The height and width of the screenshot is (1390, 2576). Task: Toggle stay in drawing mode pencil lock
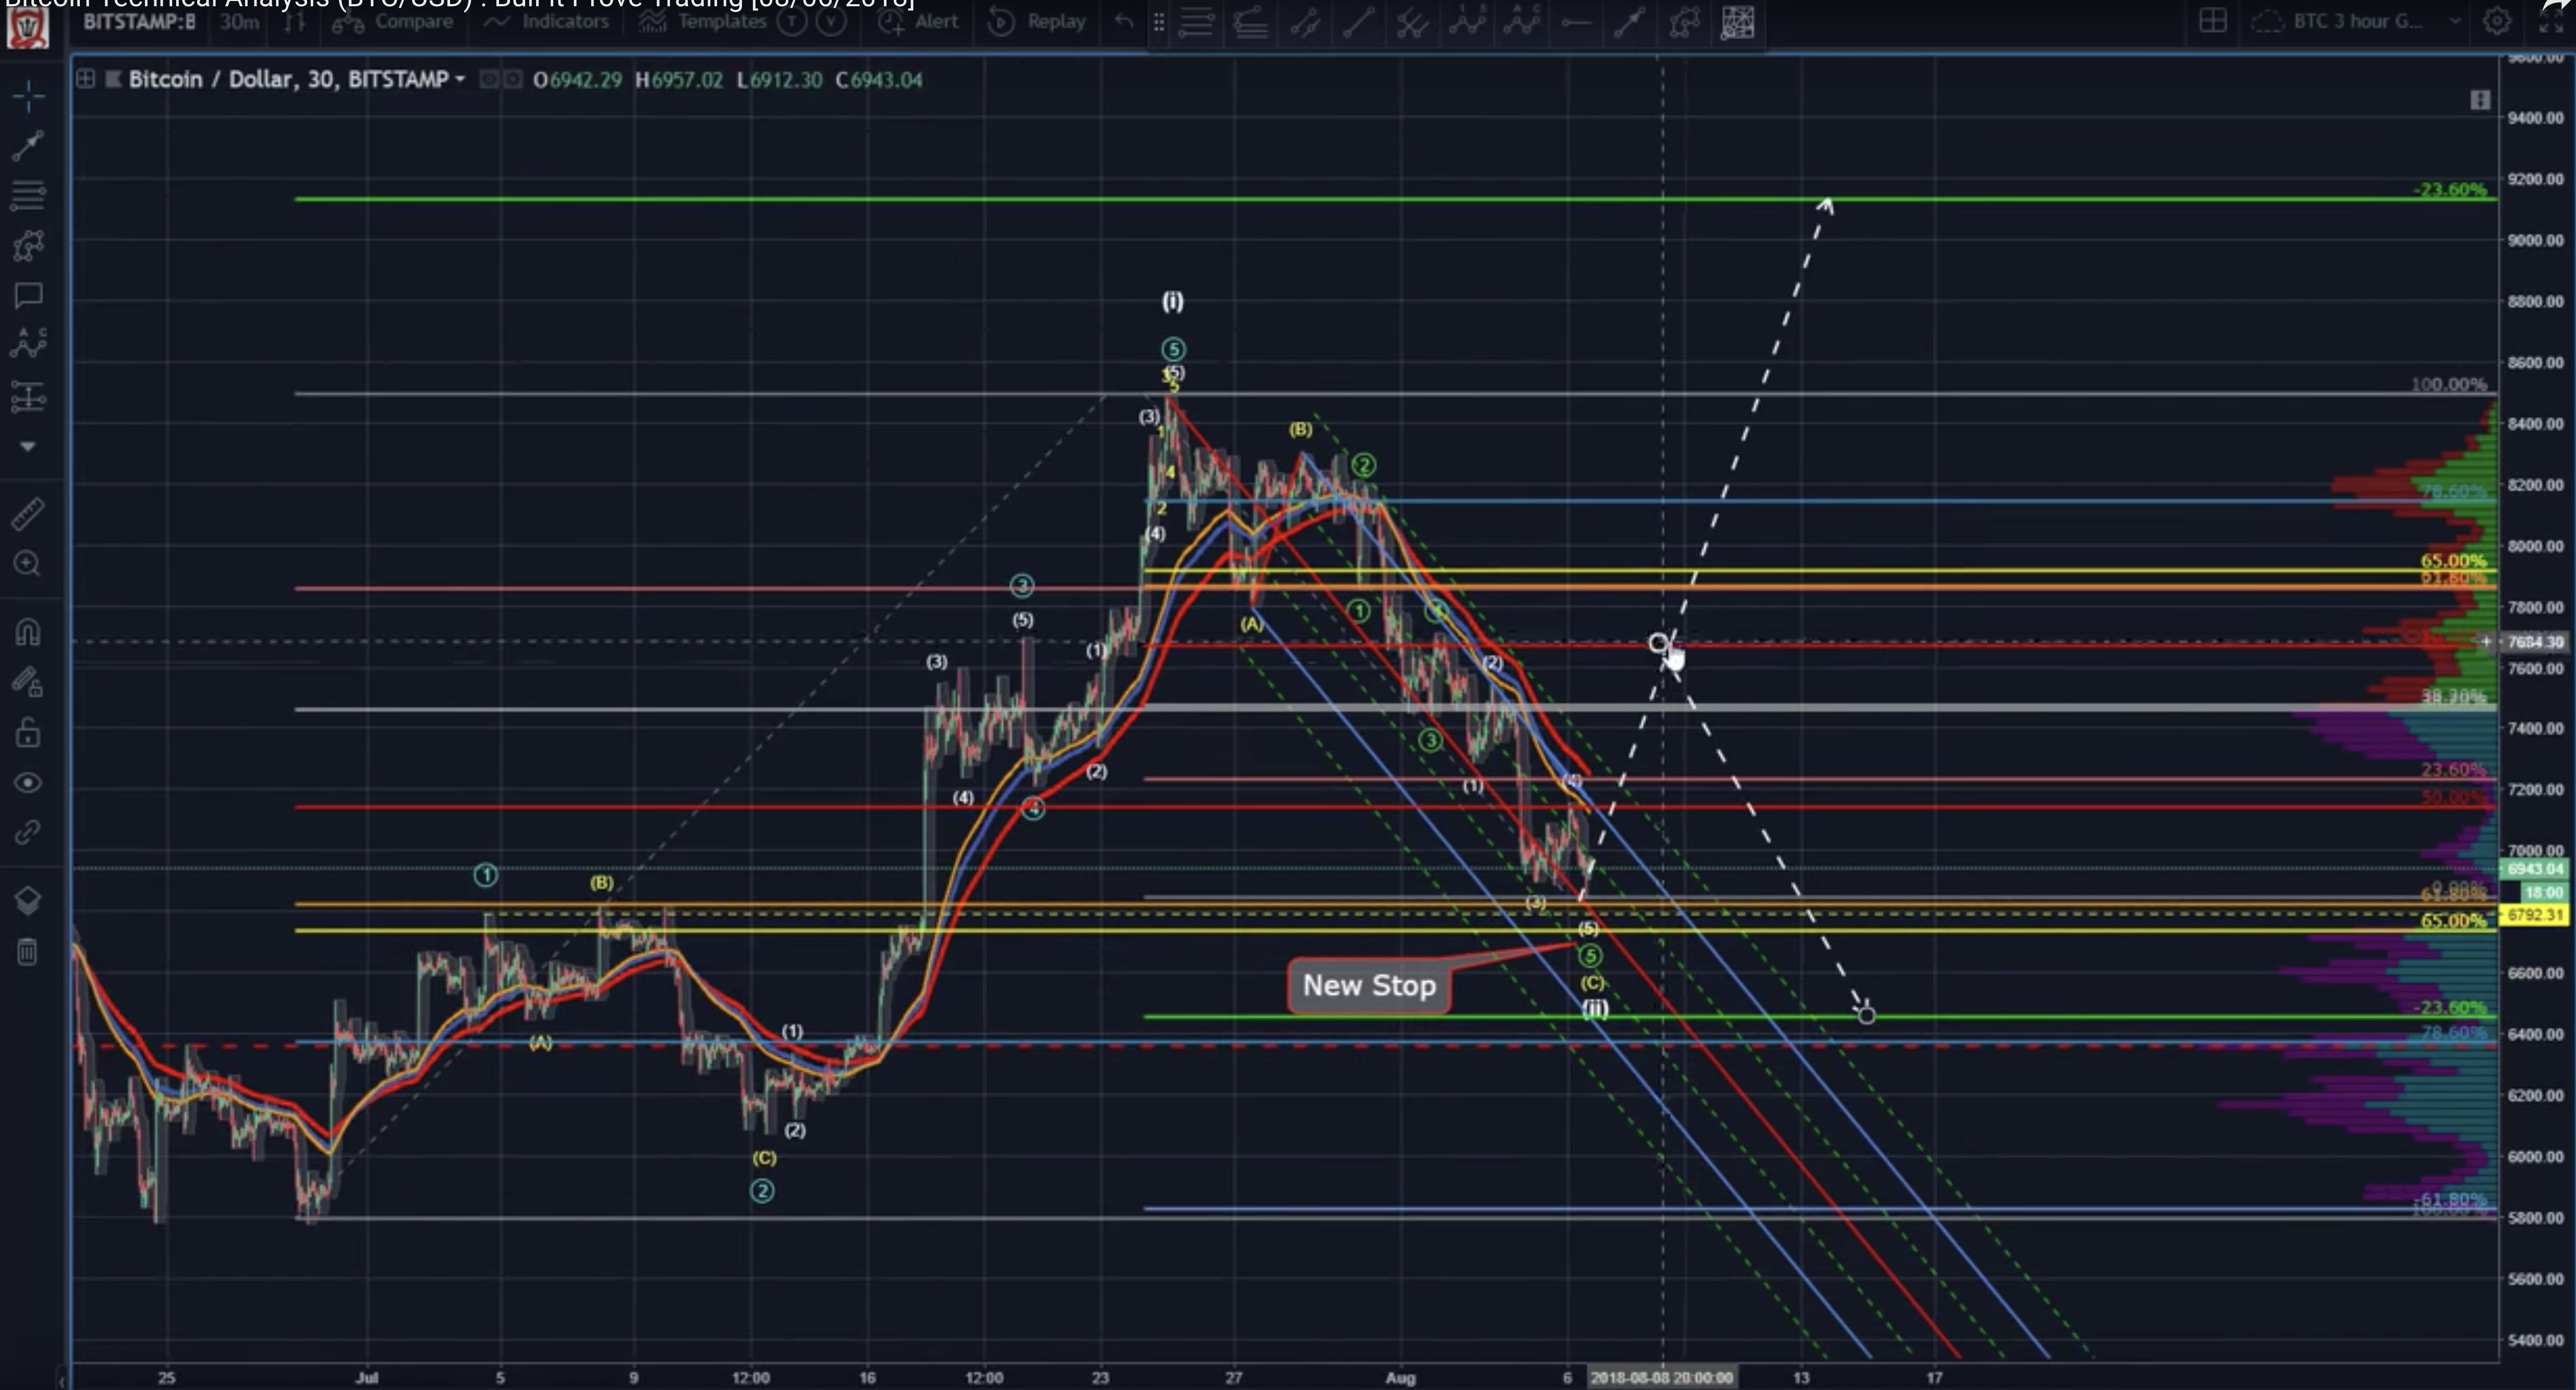28,682
